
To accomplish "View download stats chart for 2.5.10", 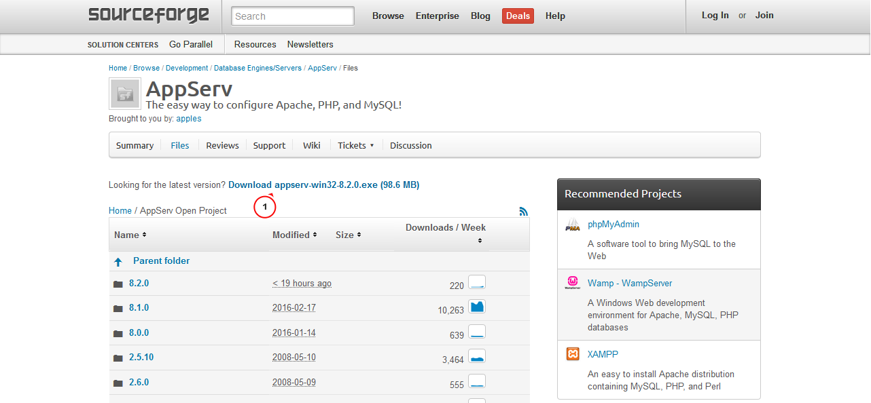I will (477, 356).
